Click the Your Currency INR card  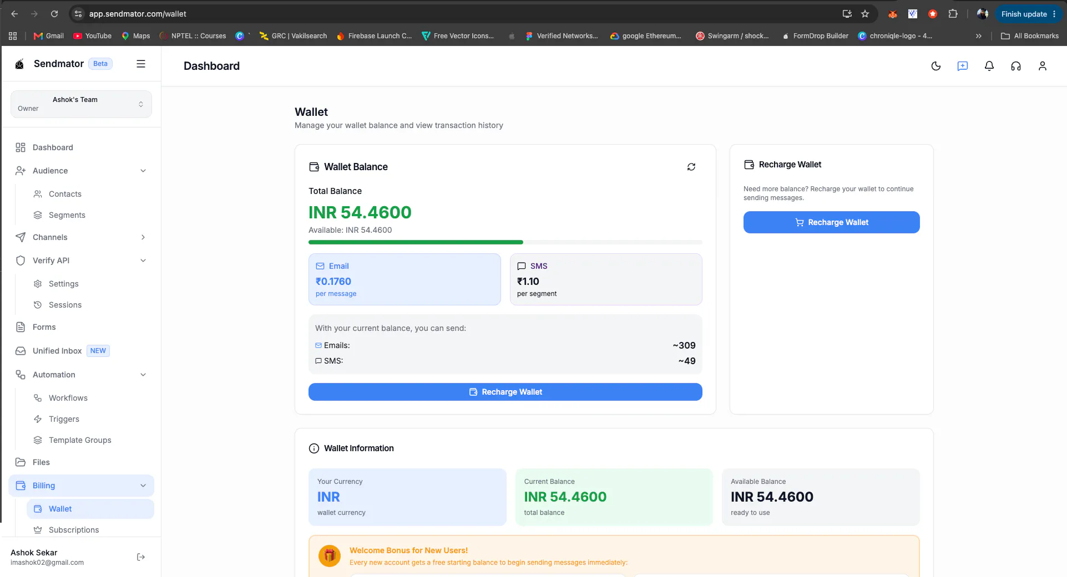click(407, 497)
